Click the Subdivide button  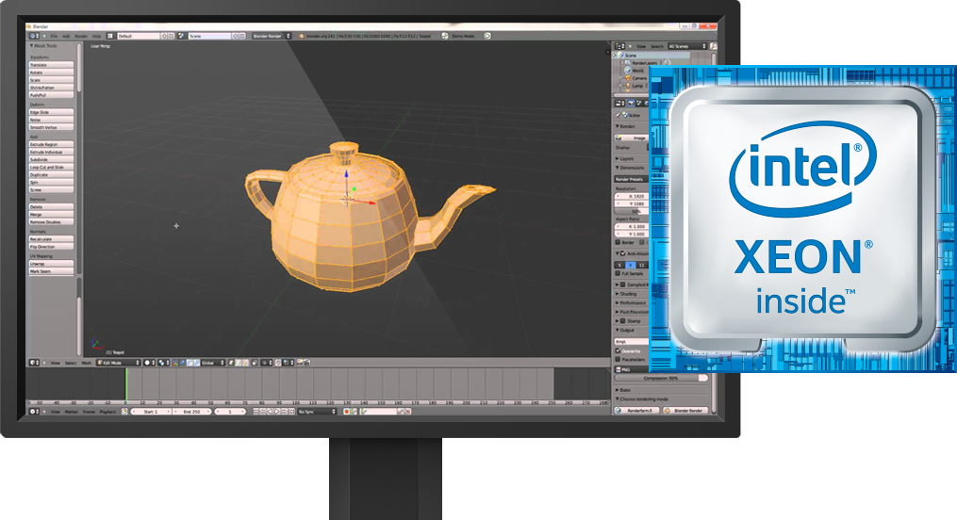point(51,159)
